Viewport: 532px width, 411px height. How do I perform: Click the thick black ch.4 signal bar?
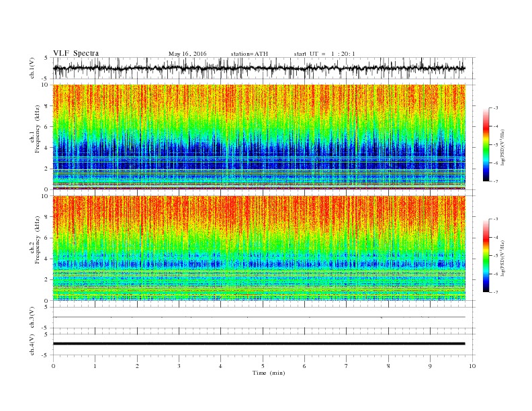(259, 344)
